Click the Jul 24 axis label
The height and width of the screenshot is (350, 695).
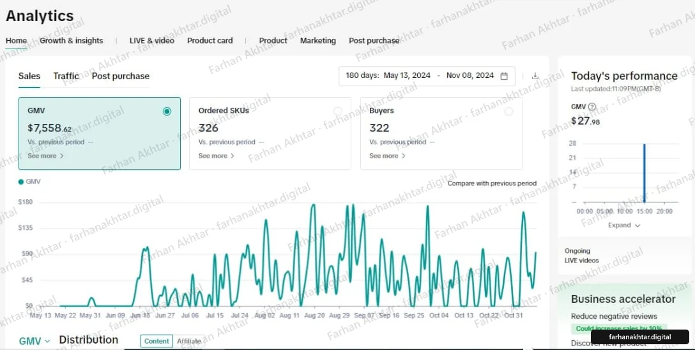click(240, 316)
